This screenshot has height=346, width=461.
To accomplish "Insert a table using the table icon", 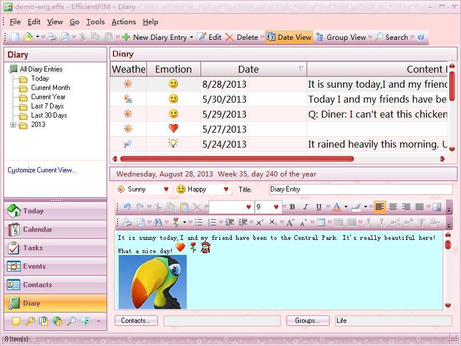I will 321,223.
